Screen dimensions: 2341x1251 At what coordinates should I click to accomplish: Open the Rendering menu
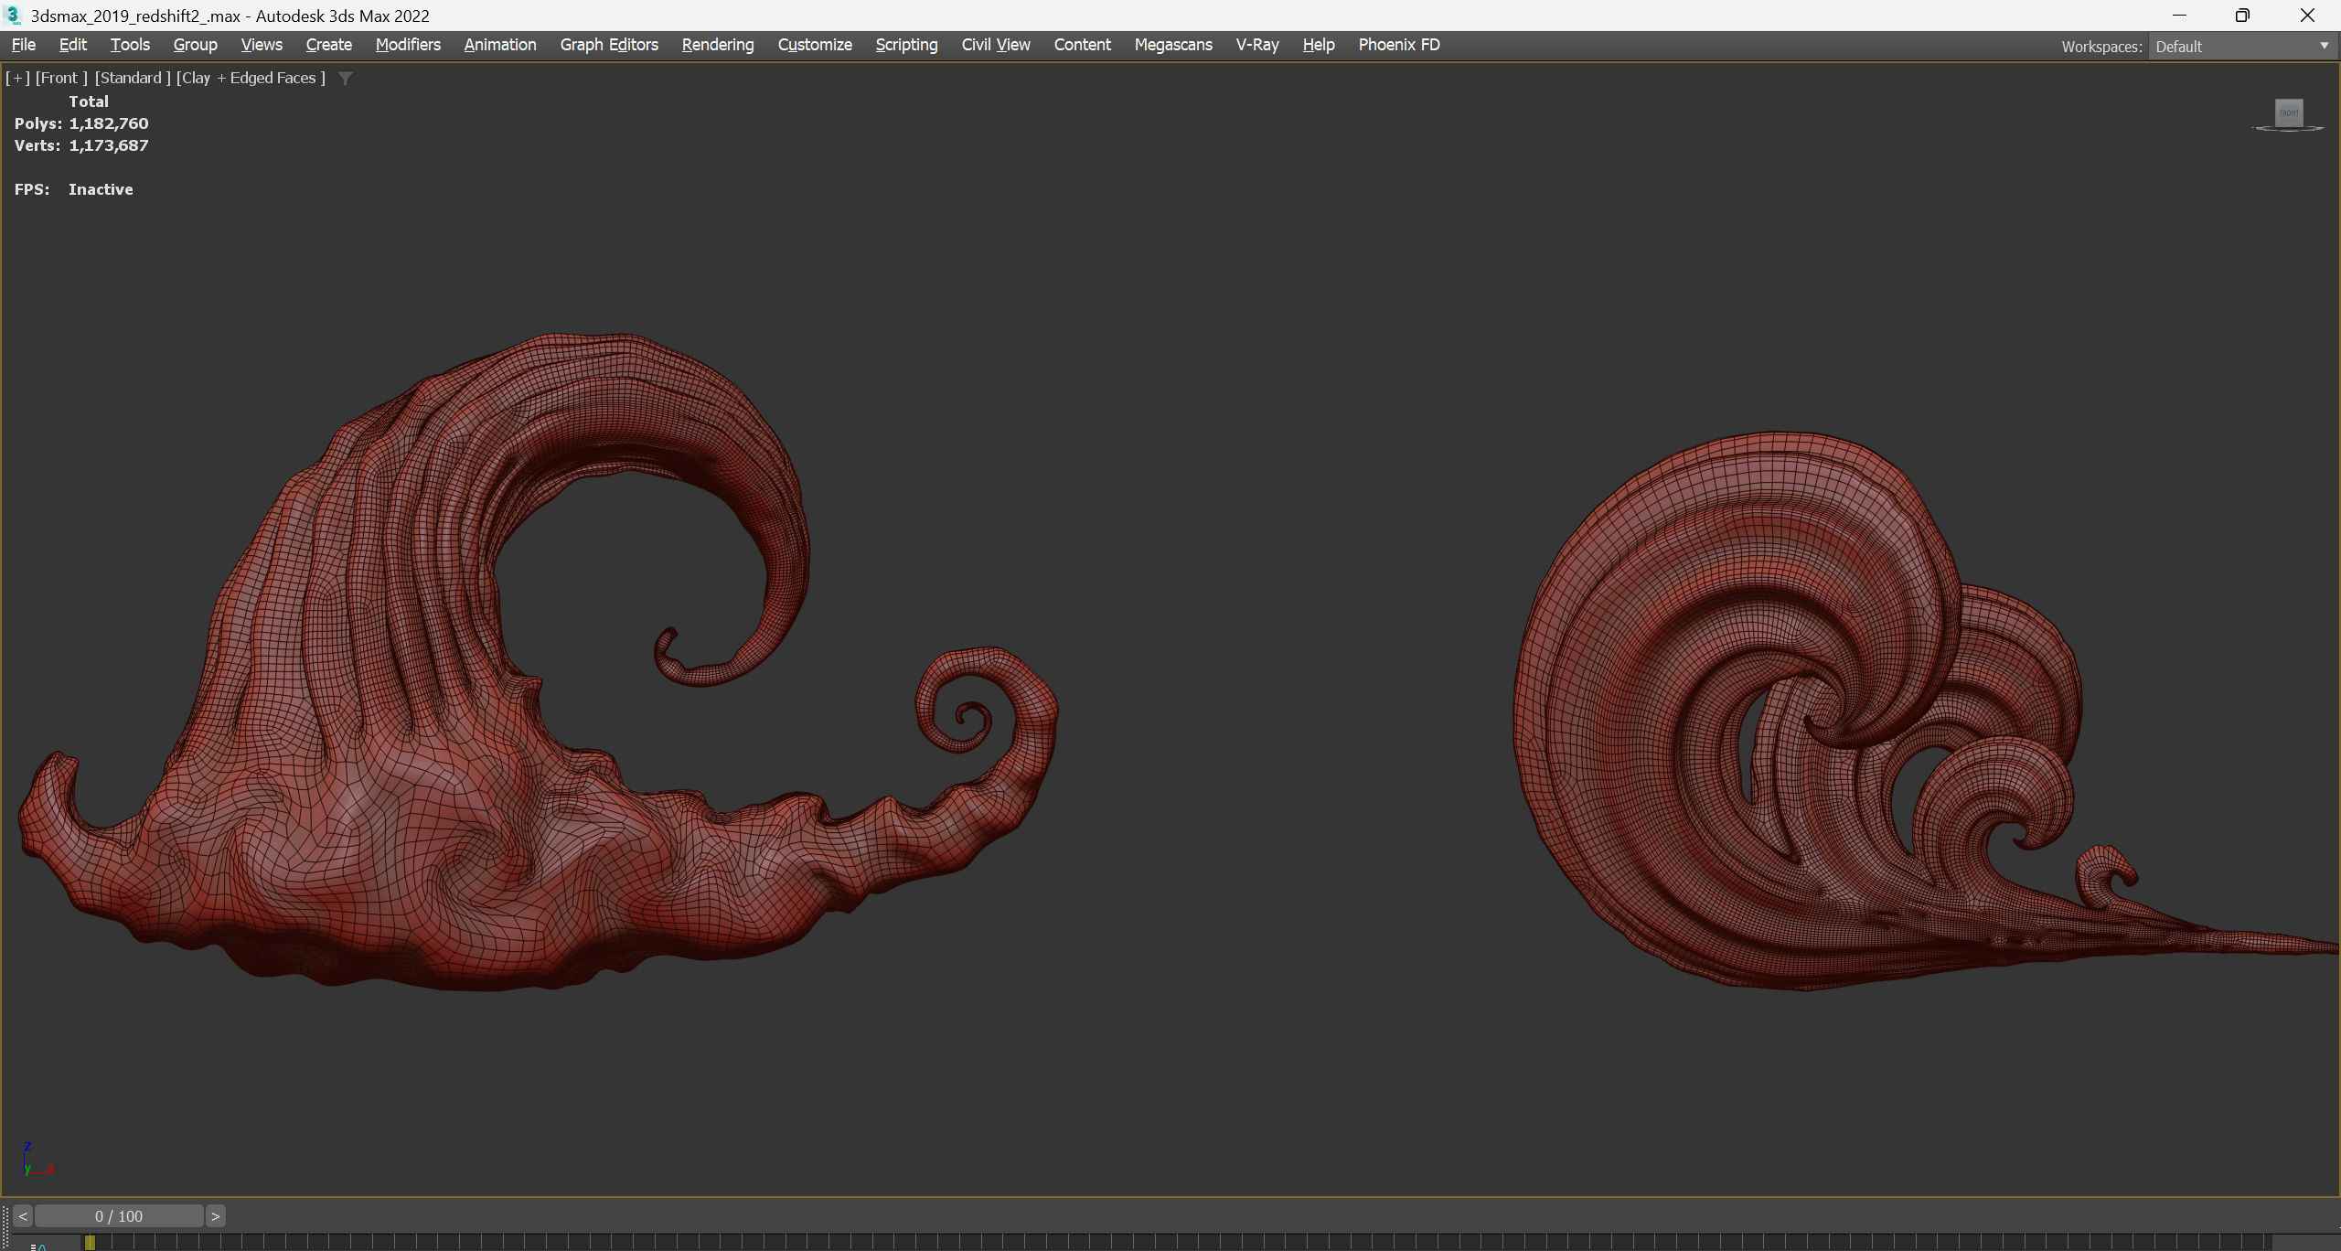[x=718, y=45]
